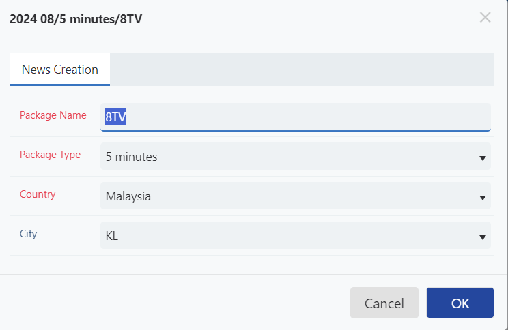The width and height of the screenshot is (508, 330).
Task: Open the Package Type field showing 5 minutes
Action: coord(296,156)
